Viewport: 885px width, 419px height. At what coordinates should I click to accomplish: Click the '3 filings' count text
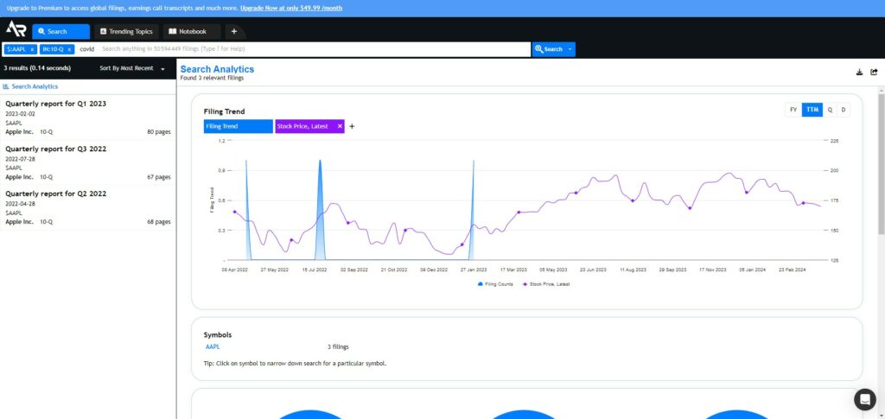tap(338, 346)
